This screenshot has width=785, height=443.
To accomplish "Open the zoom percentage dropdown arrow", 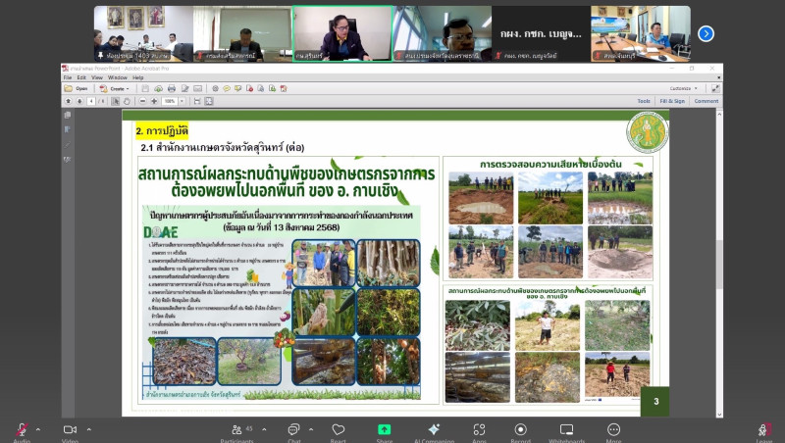I will point(183,101).
